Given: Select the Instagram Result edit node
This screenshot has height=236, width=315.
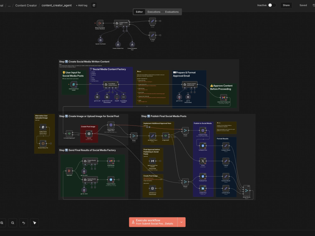Looking at the screenshot, I should pos(226,146).
